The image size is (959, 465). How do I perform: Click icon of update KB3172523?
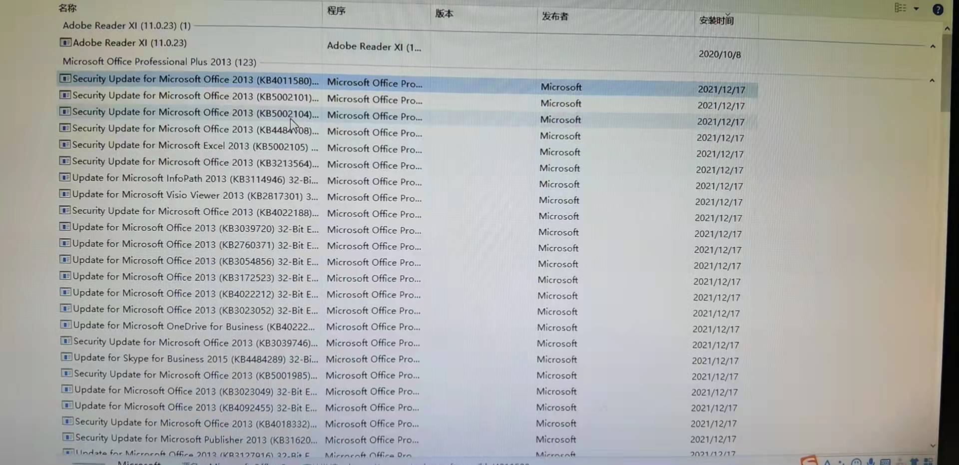65,276
